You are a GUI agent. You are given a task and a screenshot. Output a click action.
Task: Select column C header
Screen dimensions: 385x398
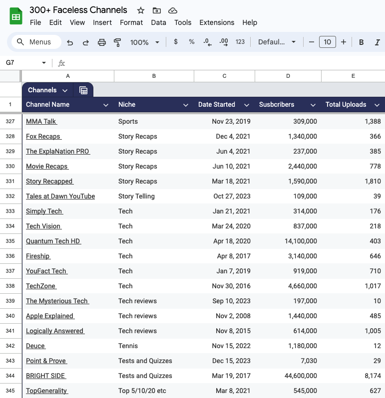tap(224, 76)
